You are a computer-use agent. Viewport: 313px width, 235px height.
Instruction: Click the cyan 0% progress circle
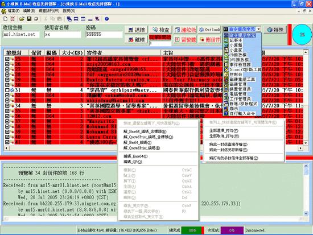302,35
